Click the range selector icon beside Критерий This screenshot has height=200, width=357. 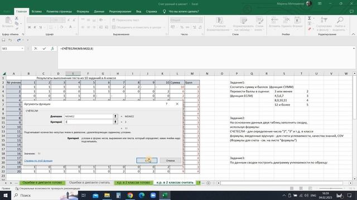[x=115, y=122]
